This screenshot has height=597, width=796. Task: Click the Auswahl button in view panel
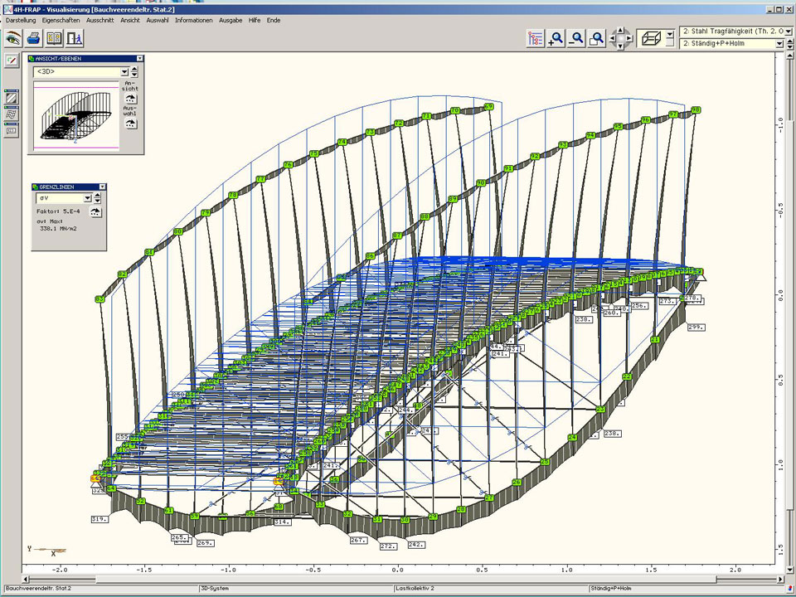tap(130, 123)
